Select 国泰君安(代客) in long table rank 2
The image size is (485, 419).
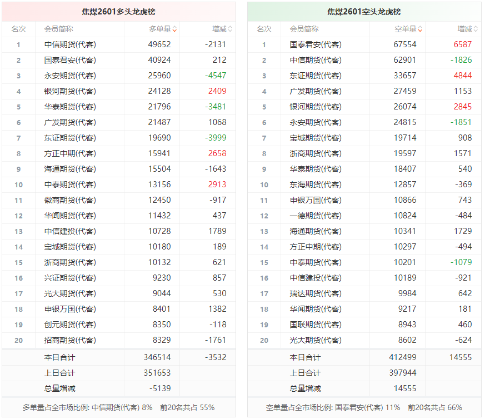pyautogui.click(x=70, y=60)
